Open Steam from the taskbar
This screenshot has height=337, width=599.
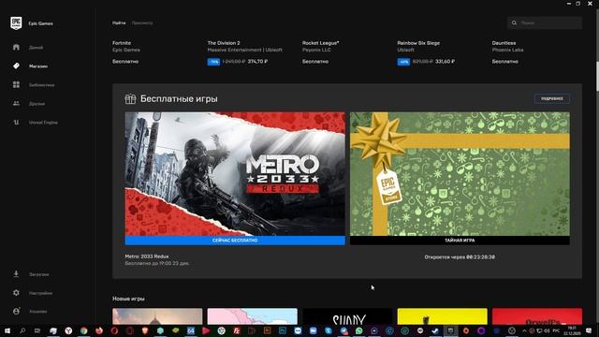(x=435, y=330)
